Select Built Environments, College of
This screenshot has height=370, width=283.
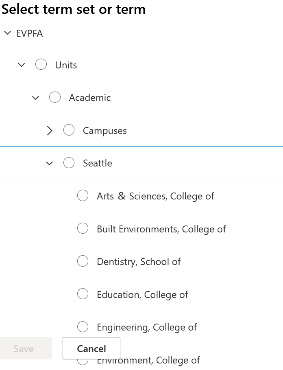click(83, 228)
